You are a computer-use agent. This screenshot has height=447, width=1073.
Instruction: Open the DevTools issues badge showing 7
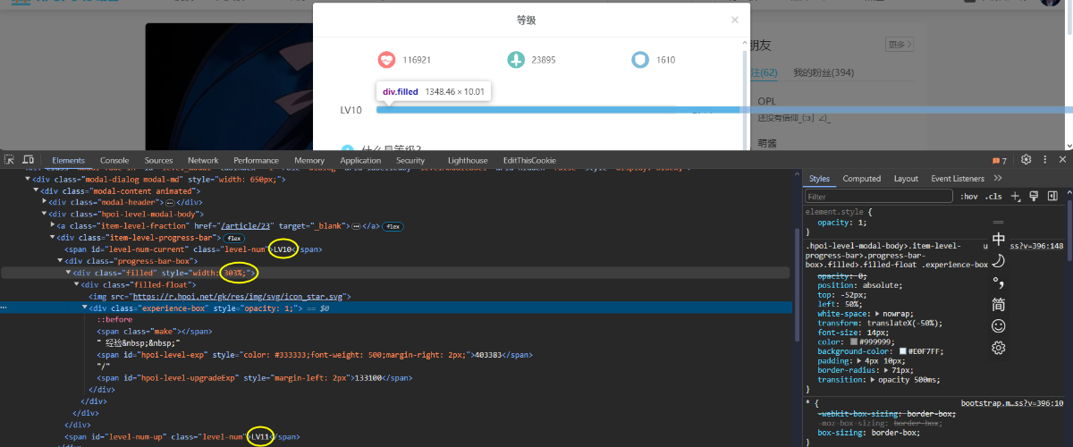(x=1000, y=160)
